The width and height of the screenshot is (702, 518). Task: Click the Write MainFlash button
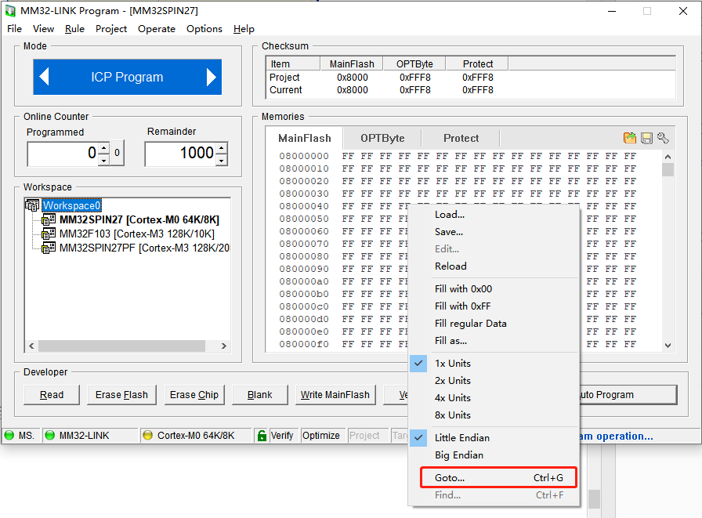[335, 395]
